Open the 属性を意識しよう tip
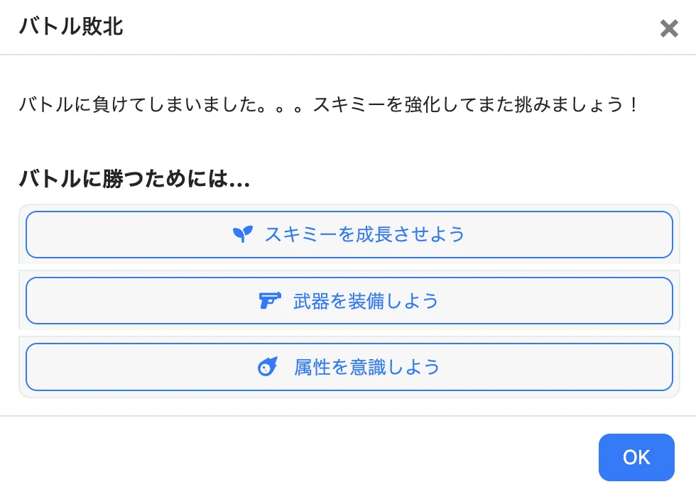696x494 pixels. click(349, 367)
